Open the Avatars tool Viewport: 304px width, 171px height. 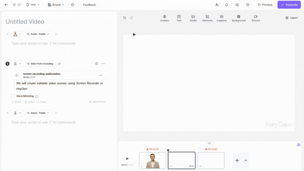point(165,18)
